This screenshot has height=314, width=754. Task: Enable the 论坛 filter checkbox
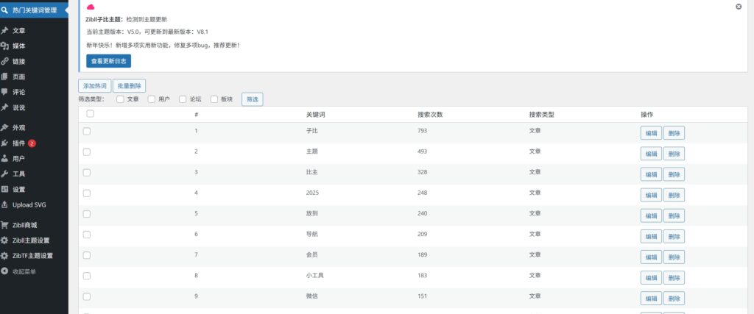tap(182, 99)
